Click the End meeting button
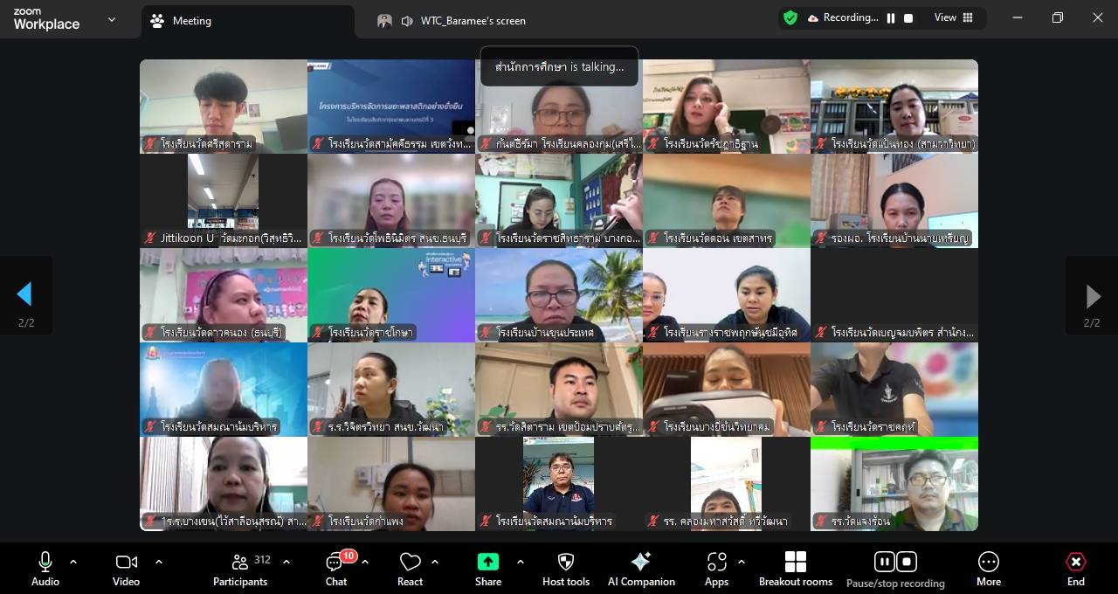 (x=1075, y=569)
